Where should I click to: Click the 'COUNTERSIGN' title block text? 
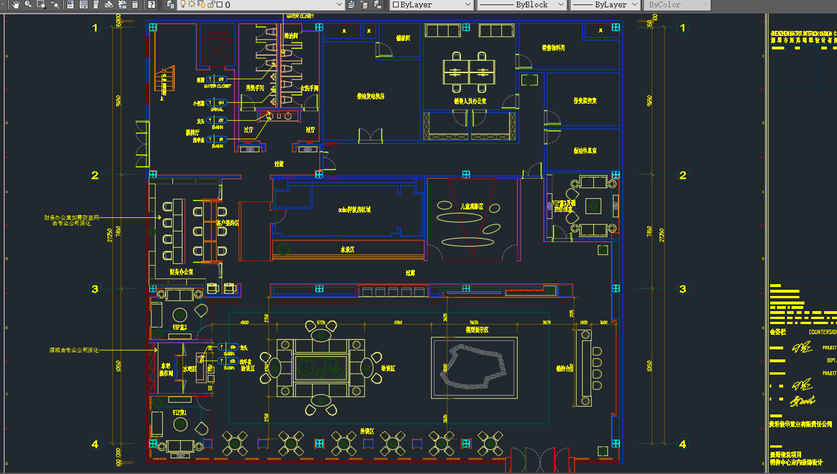[x=822, y=332]
